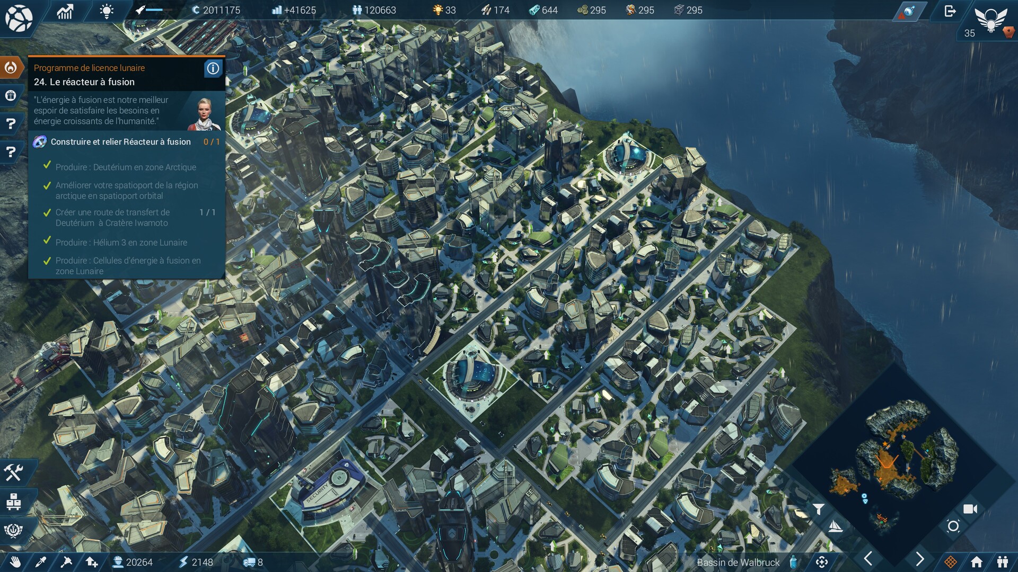1018x572 pixels.
Task: Click checkmark for Hélium 3 en zone Lunaire
Action: coord(47,241)
